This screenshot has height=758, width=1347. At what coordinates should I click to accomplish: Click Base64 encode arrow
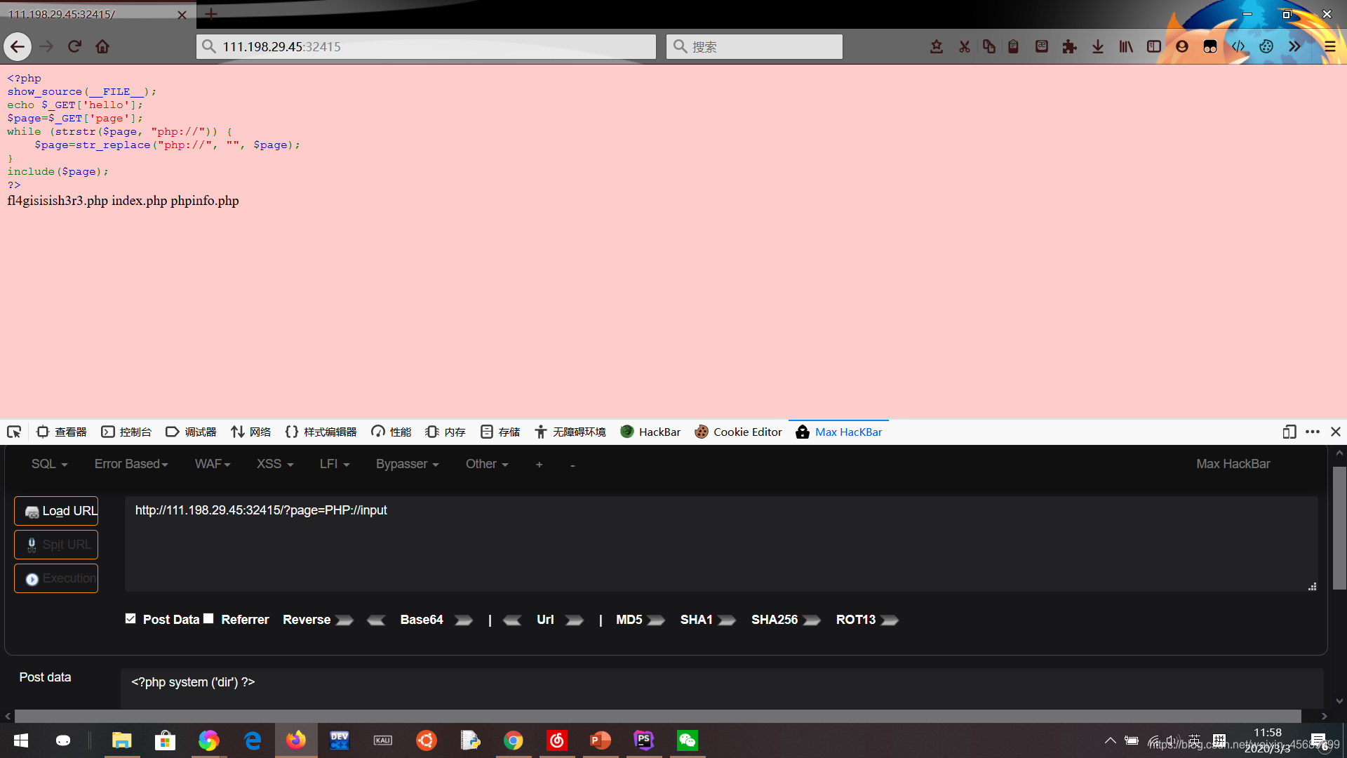click(463, 620)
